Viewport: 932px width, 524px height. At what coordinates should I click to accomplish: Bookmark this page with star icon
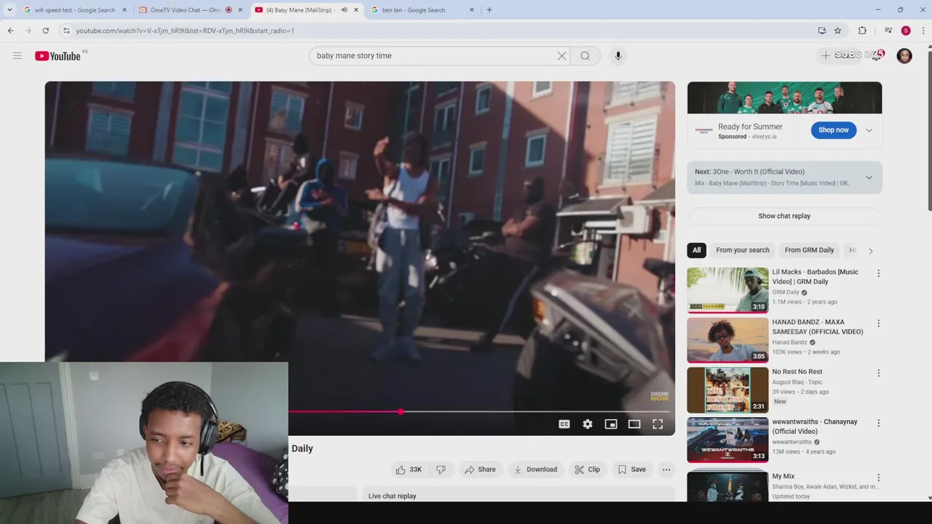pos(837,31)
